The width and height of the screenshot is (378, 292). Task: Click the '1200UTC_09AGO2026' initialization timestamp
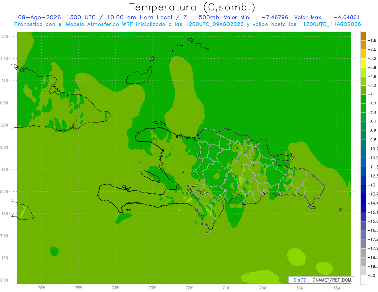tap(215, 24)
